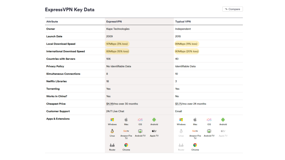Click the highlighted 80Mbps (20% loss) value
Image resolution: width=285 pixels, height=160 pixels.
point(187,51)
